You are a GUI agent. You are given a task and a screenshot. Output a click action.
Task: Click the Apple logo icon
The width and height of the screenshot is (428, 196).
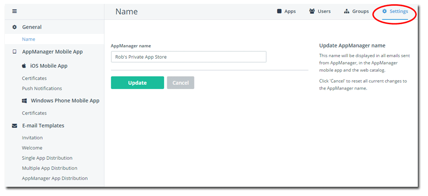(x=24, y=66)
